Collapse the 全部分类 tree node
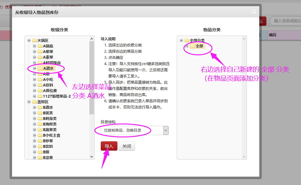This screenshot has width=301, height=185. click(181, 40)
